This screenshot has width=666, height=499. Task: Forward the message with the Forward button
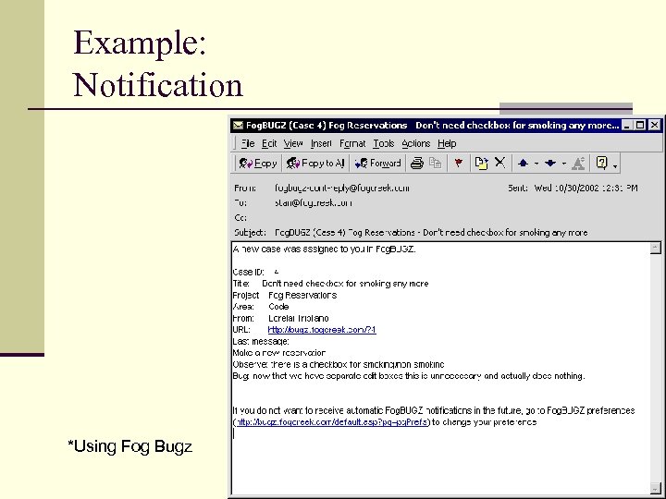(x=377, y=163)
